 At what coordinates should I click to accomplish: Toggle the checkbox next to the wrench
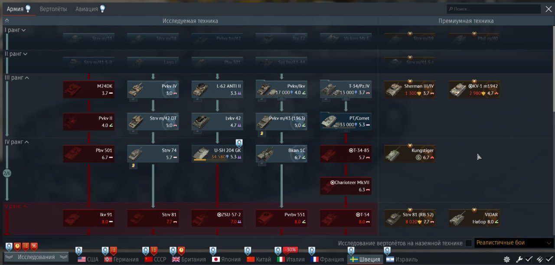coord(529,259)
